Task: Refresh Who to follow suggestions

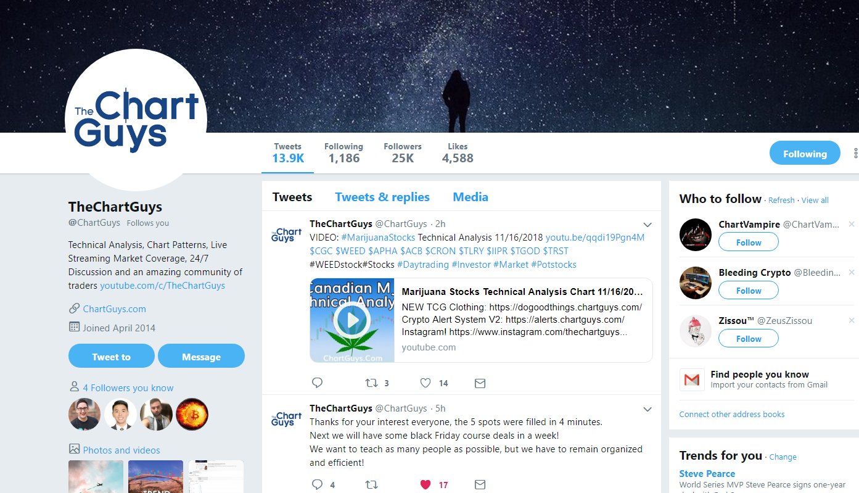Action: click(781, 200)
